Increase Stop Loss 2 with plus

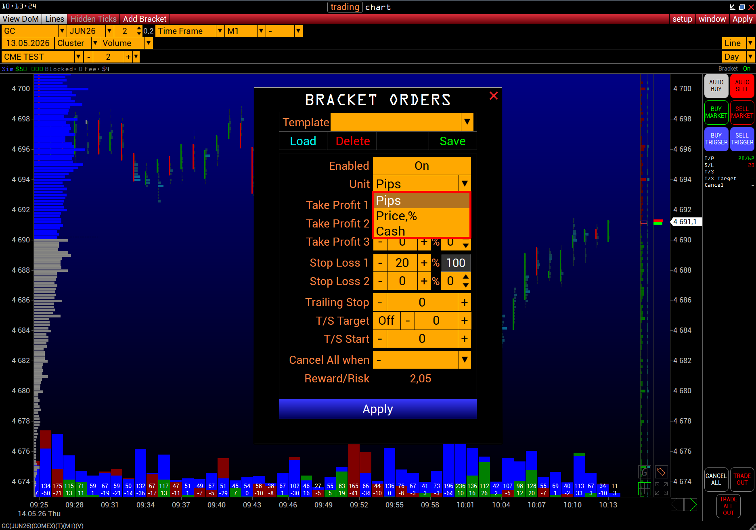[x=424, y=281]
